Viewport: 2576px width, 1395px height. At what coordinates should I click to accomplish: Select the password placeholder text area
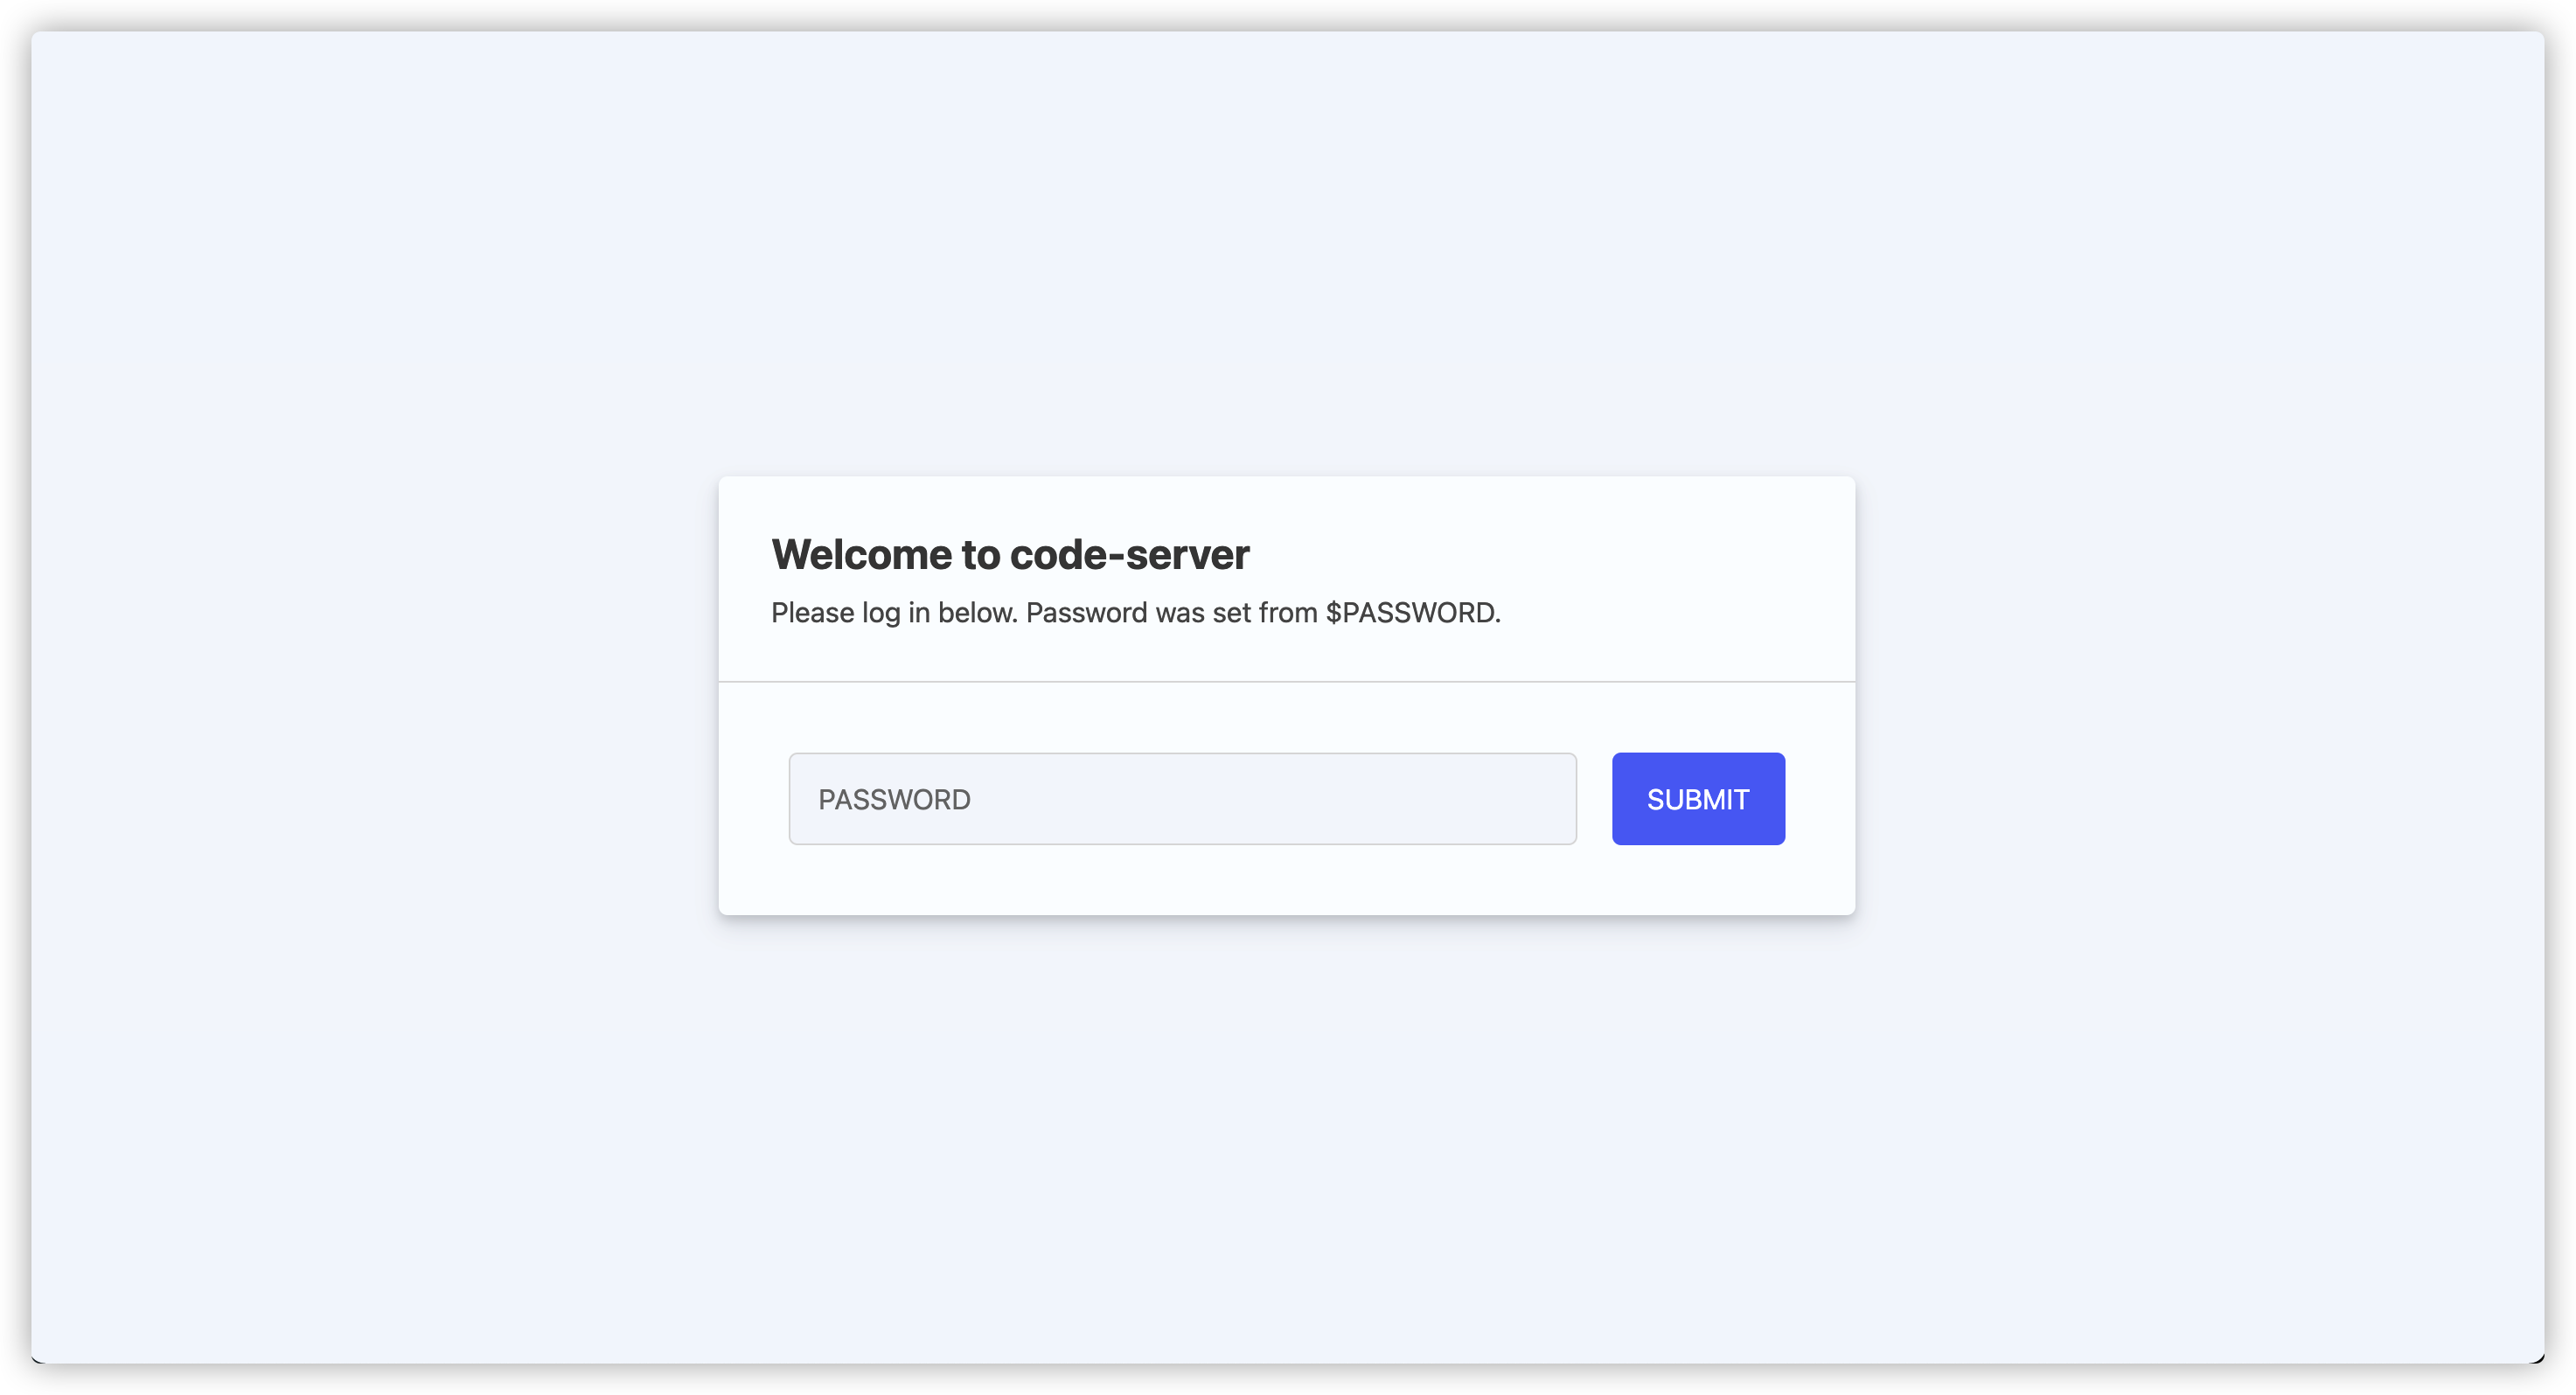[1182, 799]
